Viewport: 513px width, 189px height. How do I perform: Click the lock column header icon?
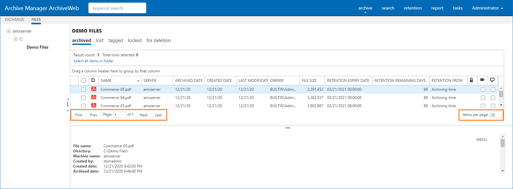471,80
